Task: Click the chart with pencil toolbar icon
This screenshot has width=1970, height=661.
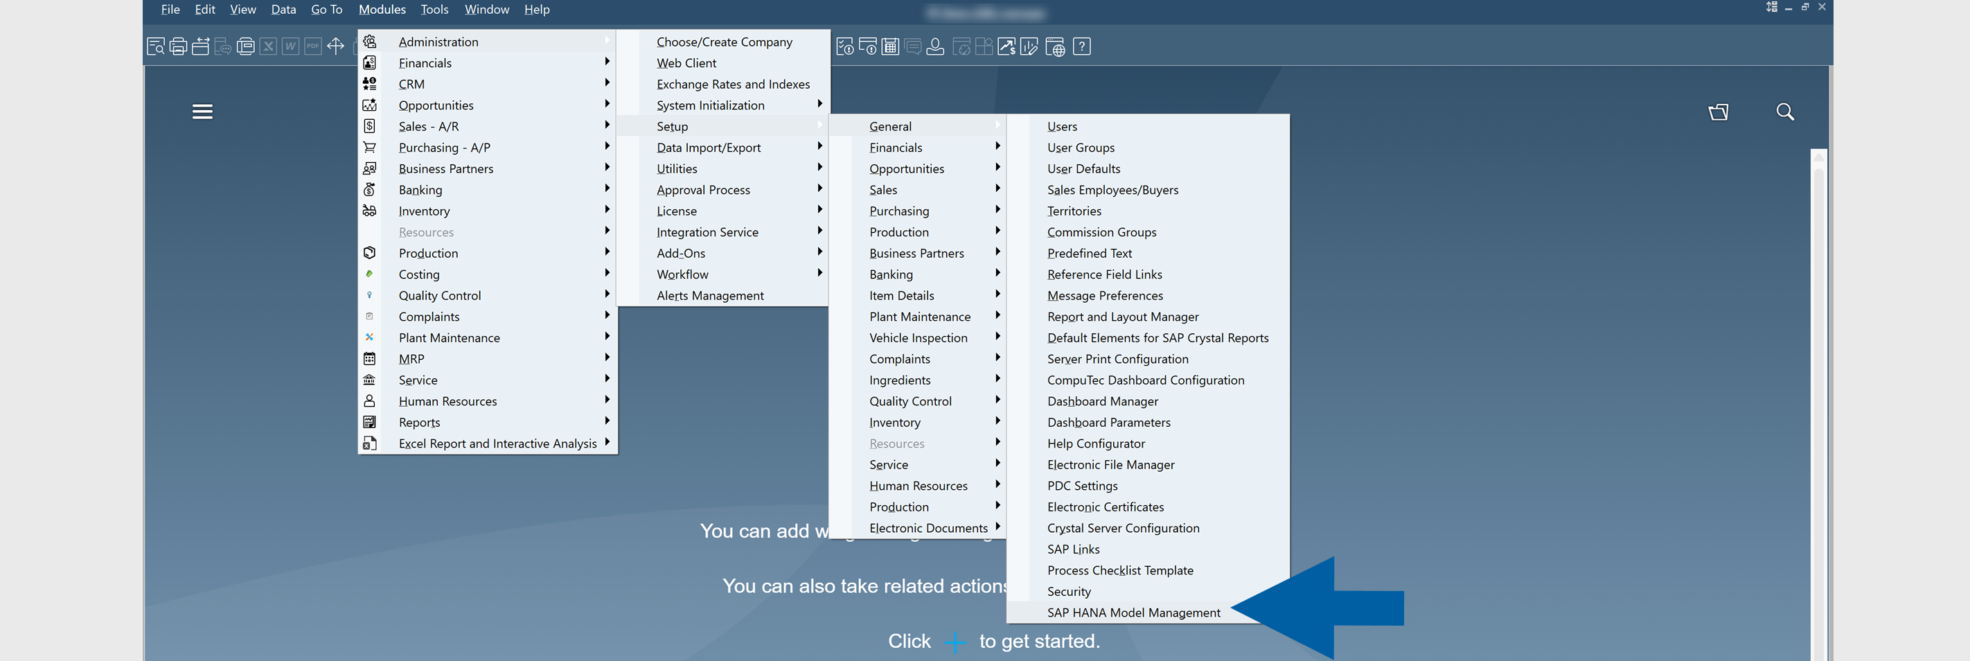Action: click(x=1029, y=46)
